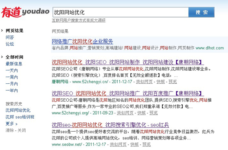The height and width of the screenshot is (150, 228).
Task: Click 类似网页 for 52chengyi.cn result
Action: click(x=144, y=82)
